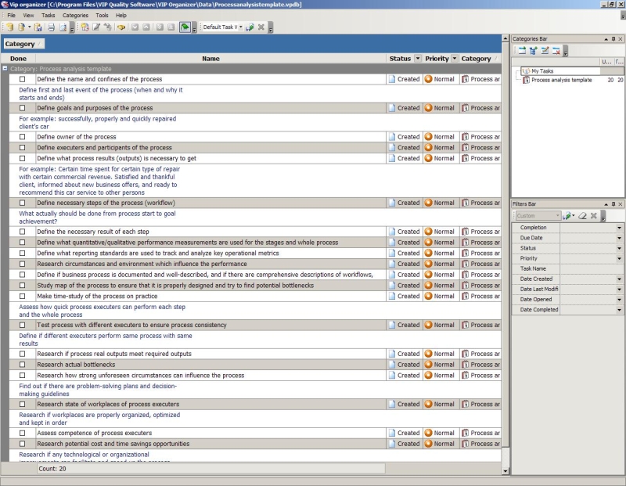Check Done for 'Assess competence of process executers'
This screenshot has width=626, height=486.
[23, 433]
